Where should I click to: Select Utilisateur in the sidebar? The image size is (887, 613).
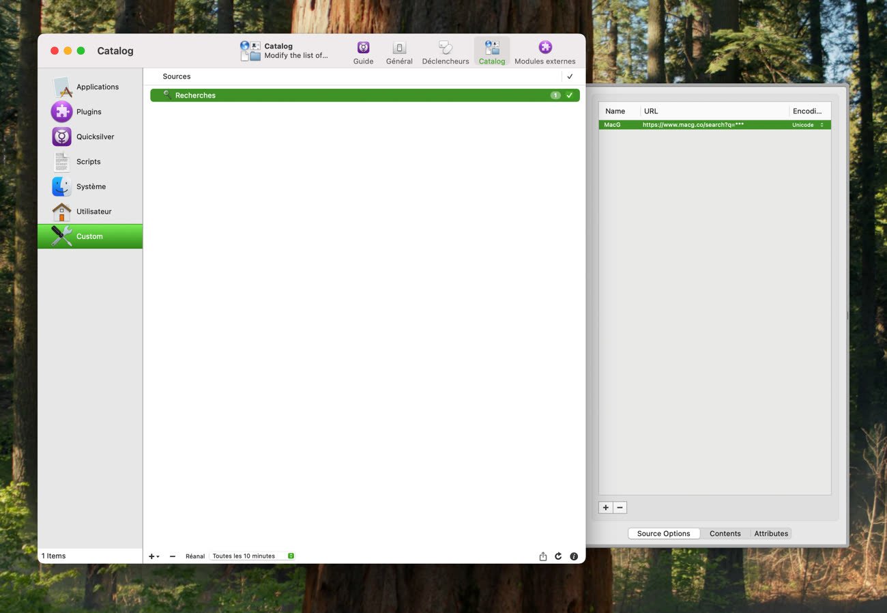click(90, 211)
